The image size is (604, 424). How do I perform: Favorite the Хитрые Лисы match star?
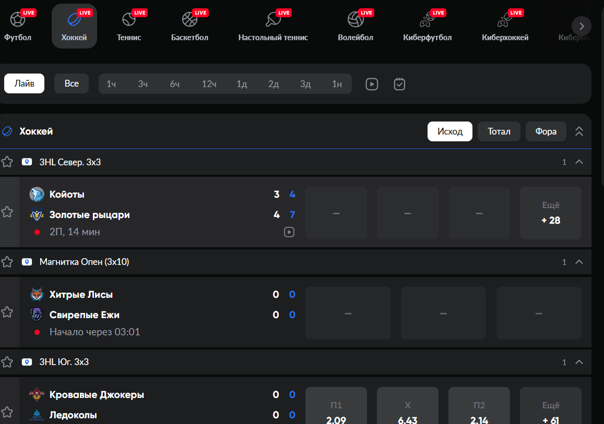(x=7, y=312)
